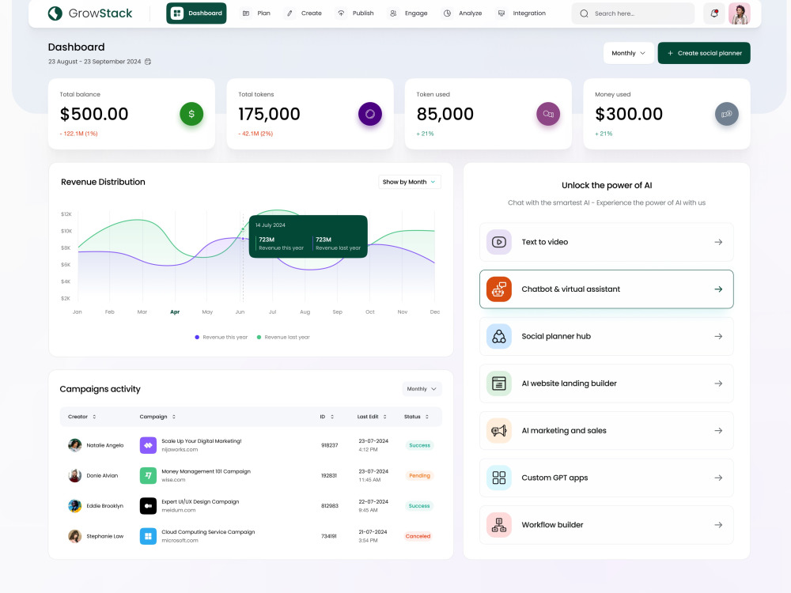The image size is (791, 593).
Task: Select the Dashboard nav tab
Action: click(196, 13)
